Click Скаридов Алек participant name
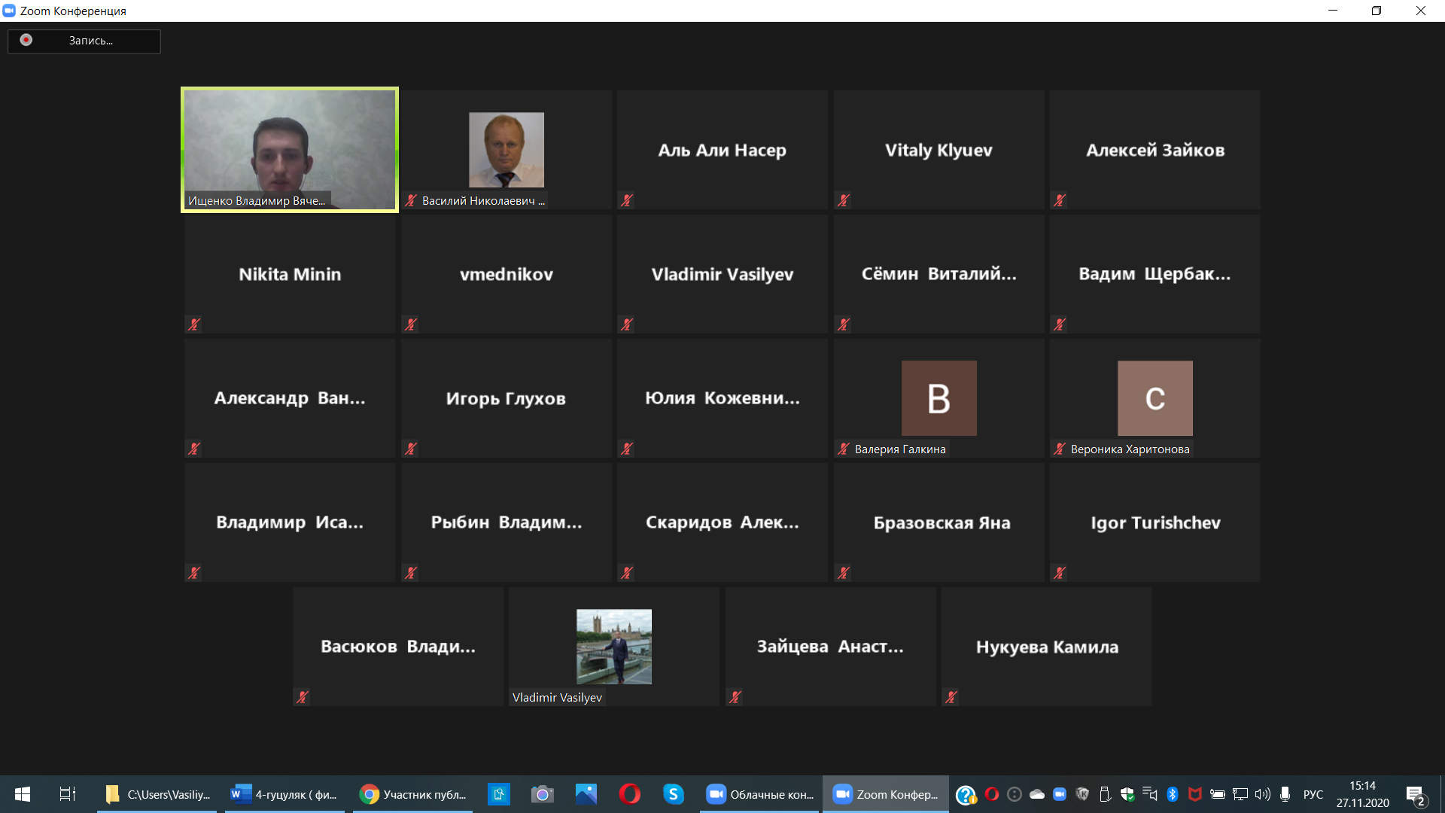Screen dimensions: 1445x813 point(722,522)
